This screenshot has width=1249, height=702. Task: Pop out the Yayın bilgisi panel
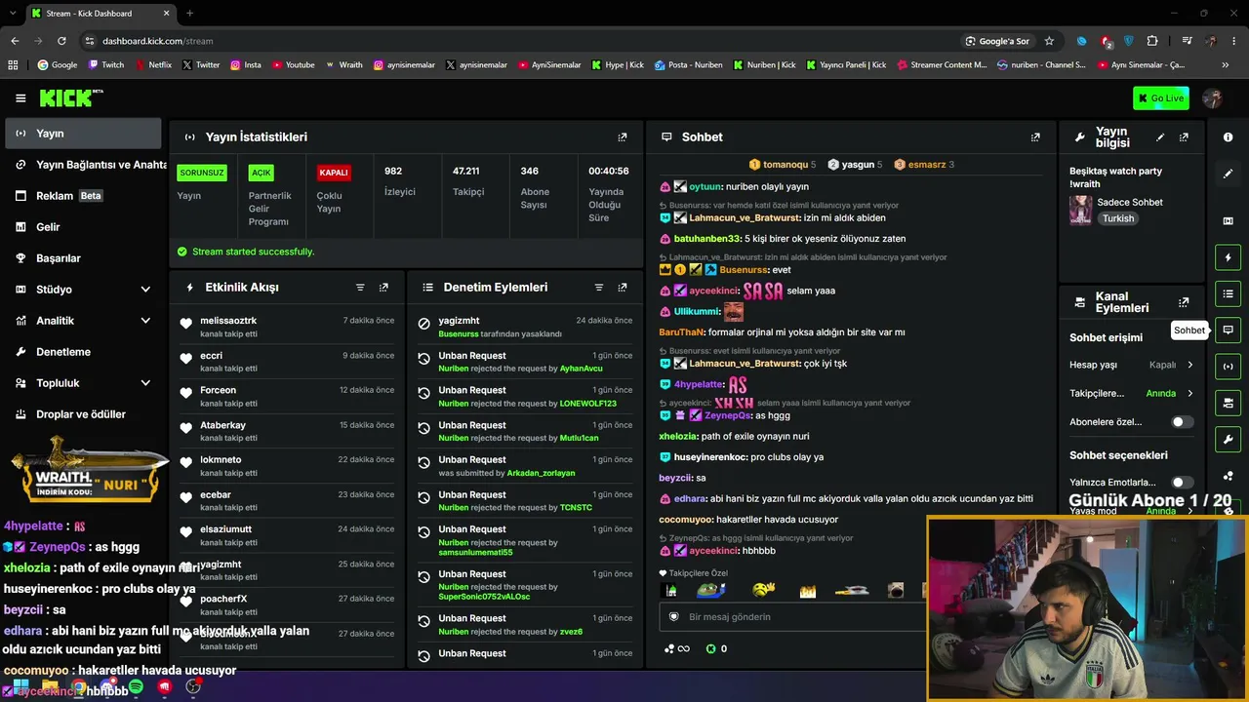pyautogui.click(x=1184, y=137)
